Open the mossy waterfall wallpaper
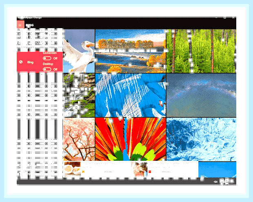Viewport: 253px width, 202px height. 79,95
